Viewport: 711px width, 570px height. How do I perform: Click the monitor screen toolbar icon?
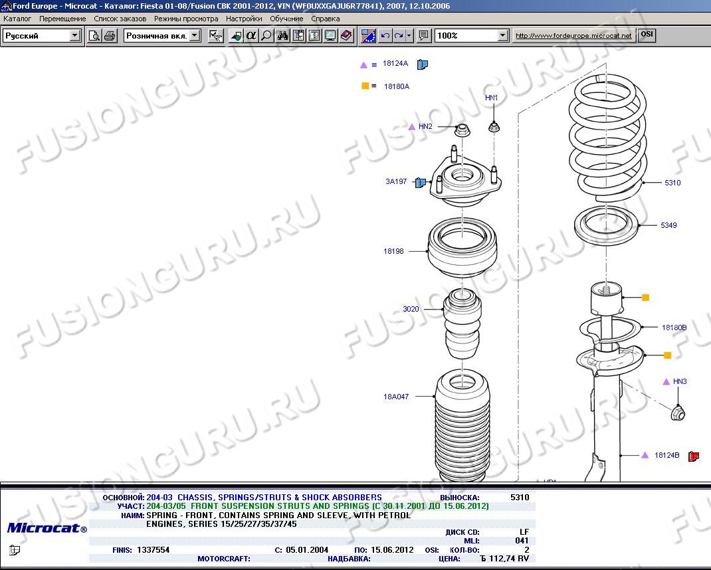(x=330, y=35)
